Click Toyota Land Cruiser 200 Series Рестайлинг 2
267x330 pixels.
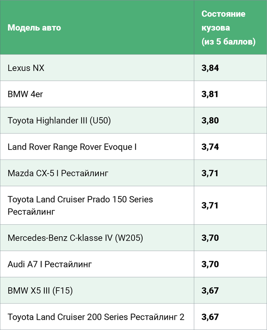click(x=96, y=317)
